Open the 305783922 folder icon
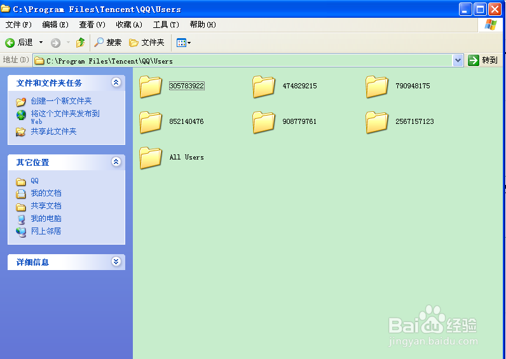The height and width of the screenshot is (359, 506). (151, 87)
